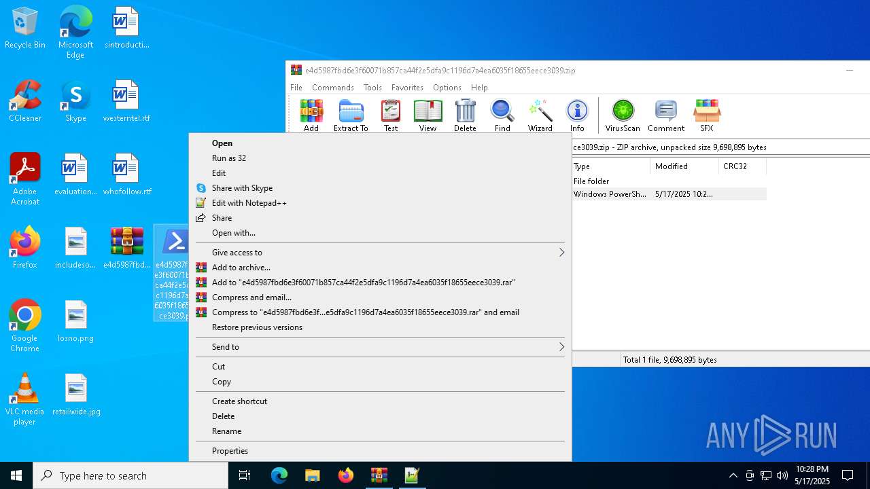Image resolution: width=870 pixels, height=489 pixels.
Task: Click the Info toolbar icon
Action: [x=577, y=115]
